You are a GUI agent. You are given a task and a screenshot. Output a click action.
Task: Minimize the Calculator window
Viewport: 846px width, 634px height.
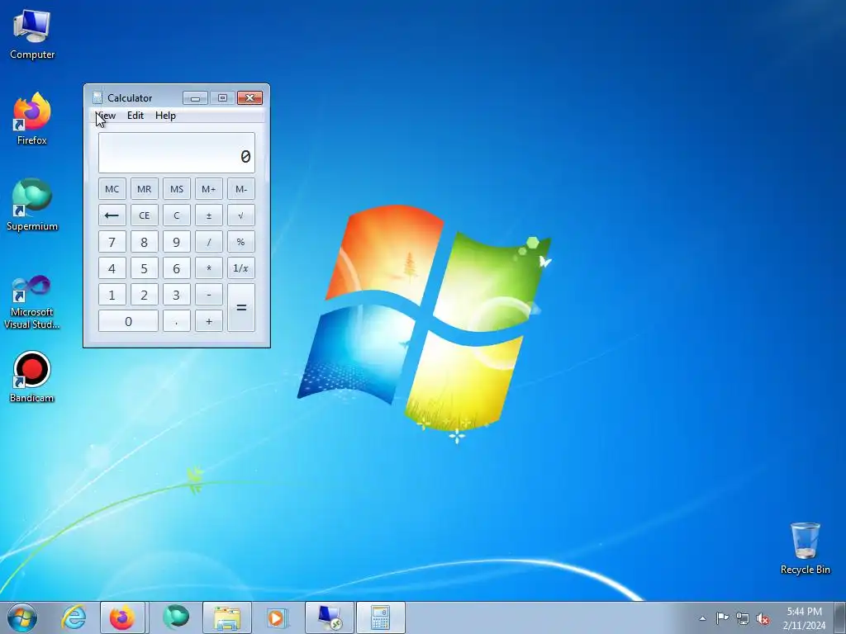point(195,97)
